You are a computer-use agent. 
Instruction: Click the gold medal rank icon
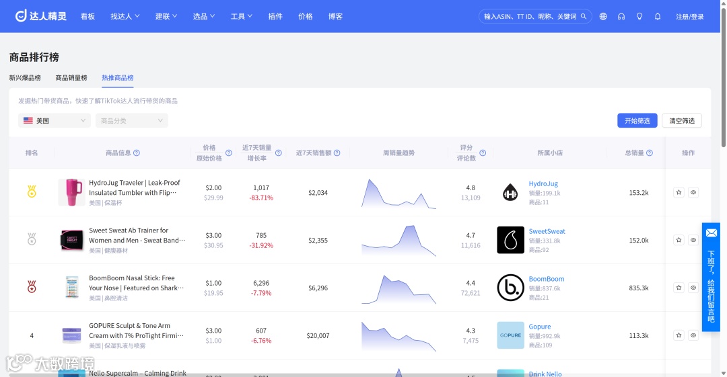[x=32, y=192]
